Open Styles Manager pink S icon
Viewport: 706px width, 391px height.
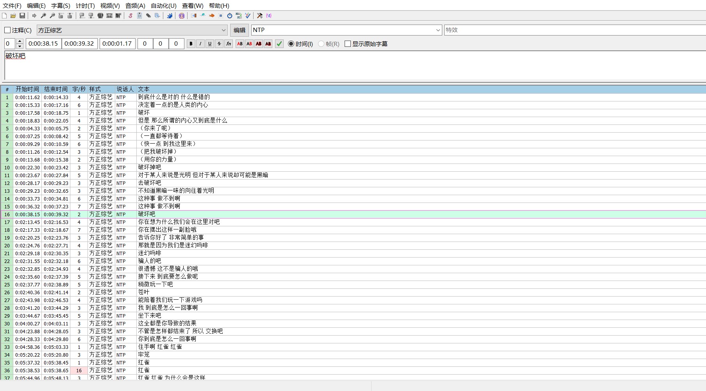(x=130, y=16)
